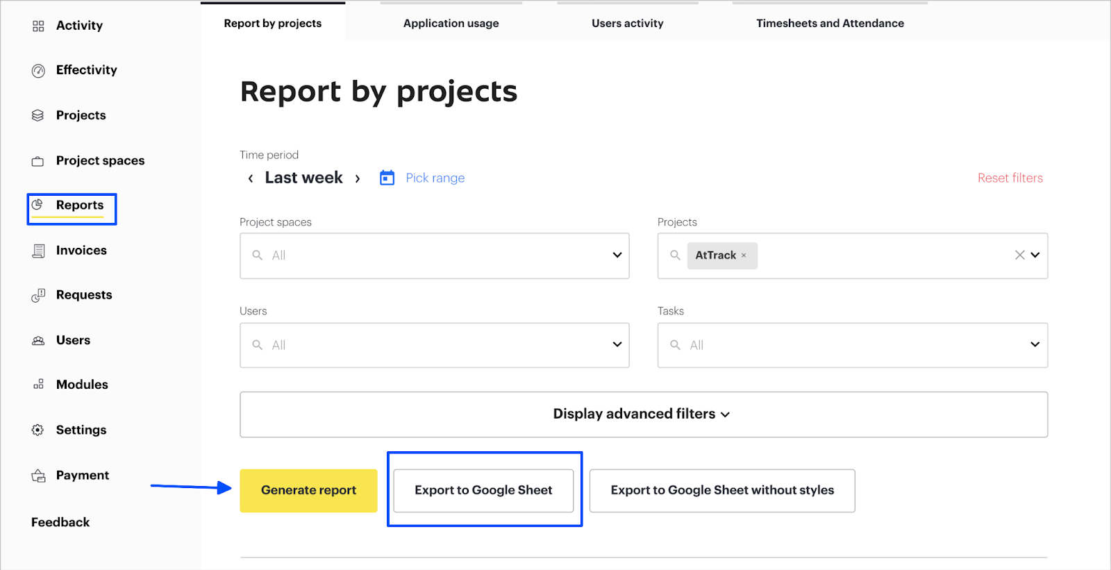Click the Invoices document icon
Viewport: 1111px width, 570px height.
point(38,251)
